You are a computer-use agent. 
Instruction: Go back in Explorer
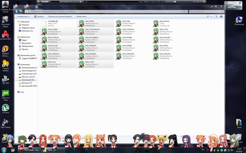click(17, 11)
